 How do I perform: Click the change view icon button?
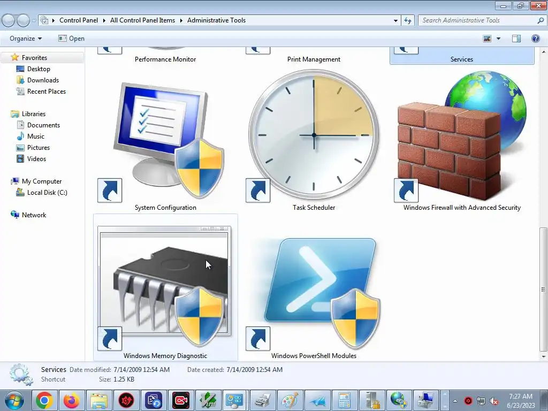(x=487, y=39)
